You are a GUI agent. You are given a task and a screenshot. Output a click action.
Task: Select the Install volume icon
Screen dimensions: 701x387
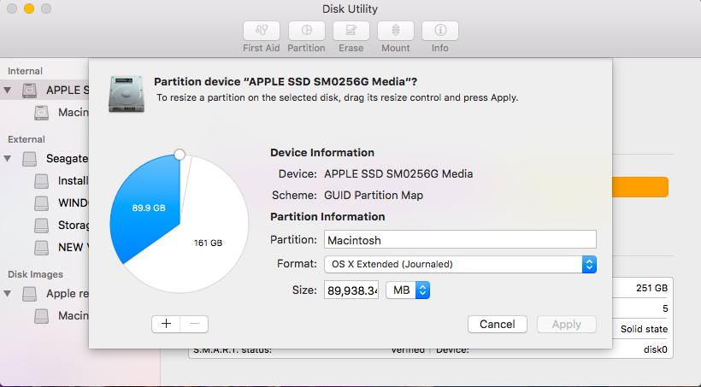click(41, 181)
